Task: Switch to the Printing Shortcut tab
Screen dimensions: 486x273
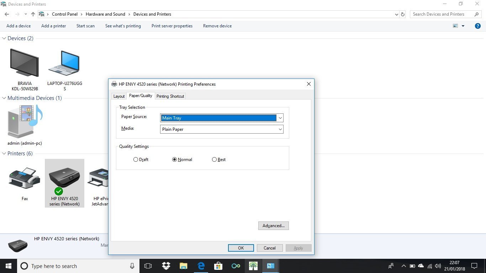Action: (x=170, y=96)
